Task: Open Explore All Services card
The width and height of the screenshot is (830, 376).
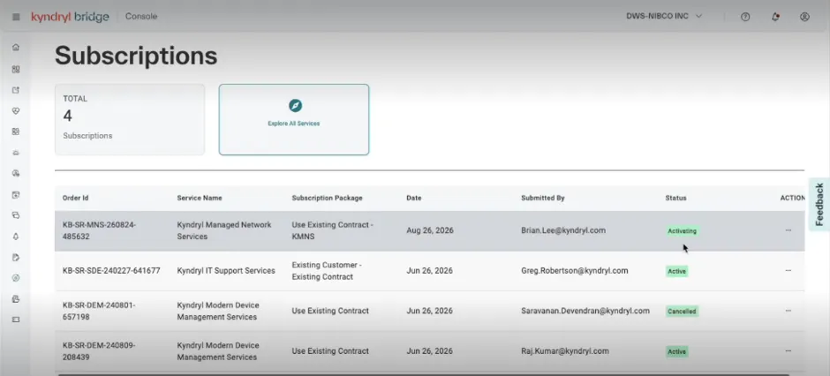Action: coord(294,119)
